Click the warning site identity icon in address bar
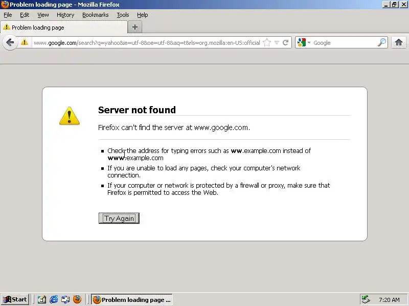 tap(25, 42)
